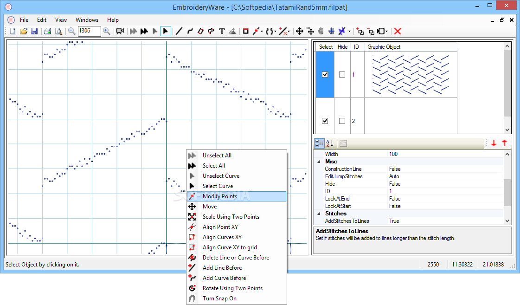Click the toolbar Select All double-arrow icon
This screenshot has height=305, width=520.
[x=144, y=31]
